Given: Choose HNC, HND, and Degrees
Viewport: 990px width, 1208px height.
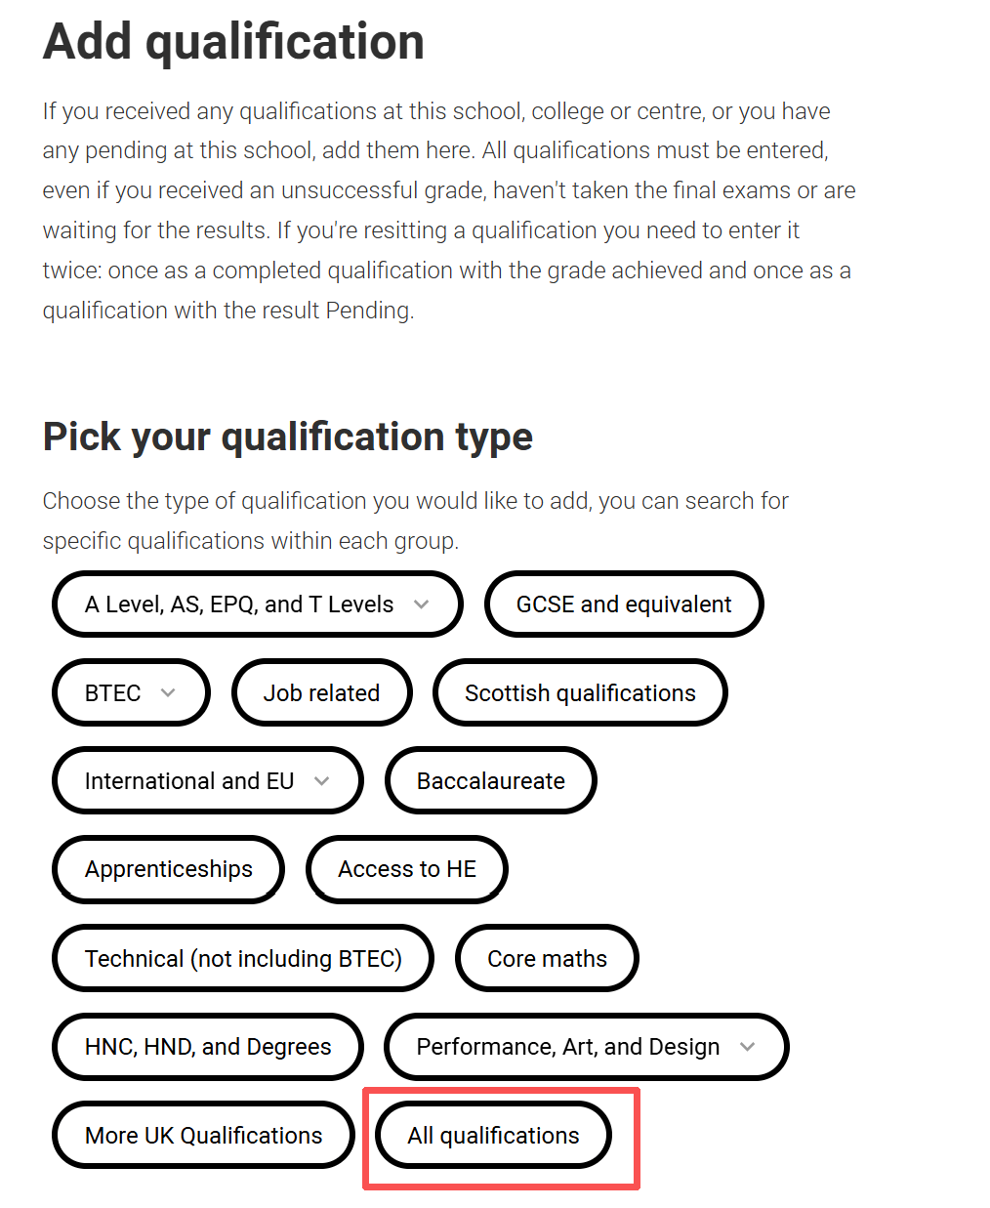Looking at the screenshot, I should pos(208,1047).
